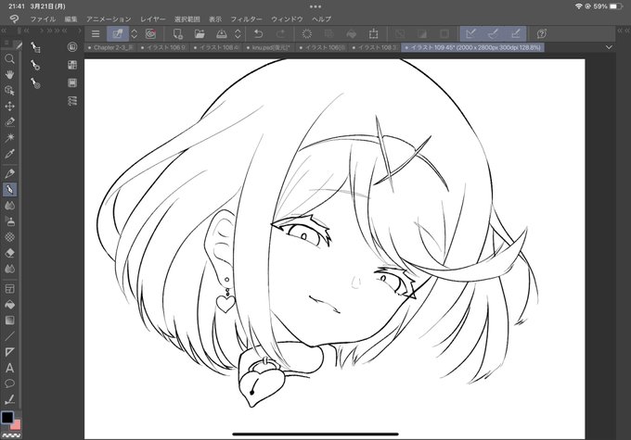Toggle snap to special ruler

(x=493, y=33)
